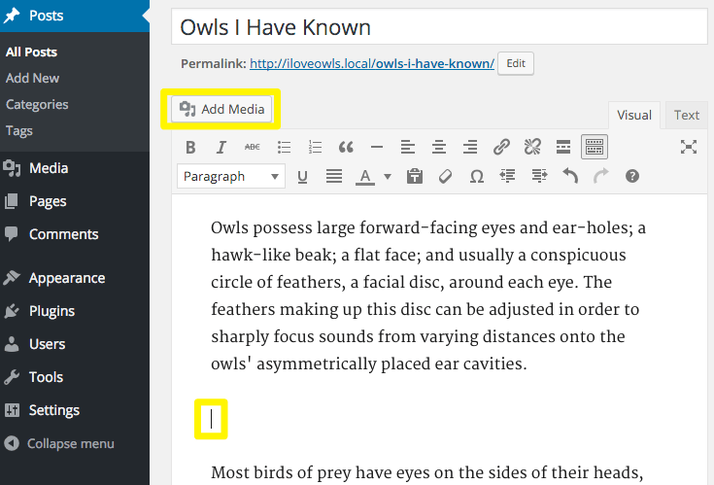Open the Settings menu
The width and height of the screenshot is (714, 485).
[75, 410]
